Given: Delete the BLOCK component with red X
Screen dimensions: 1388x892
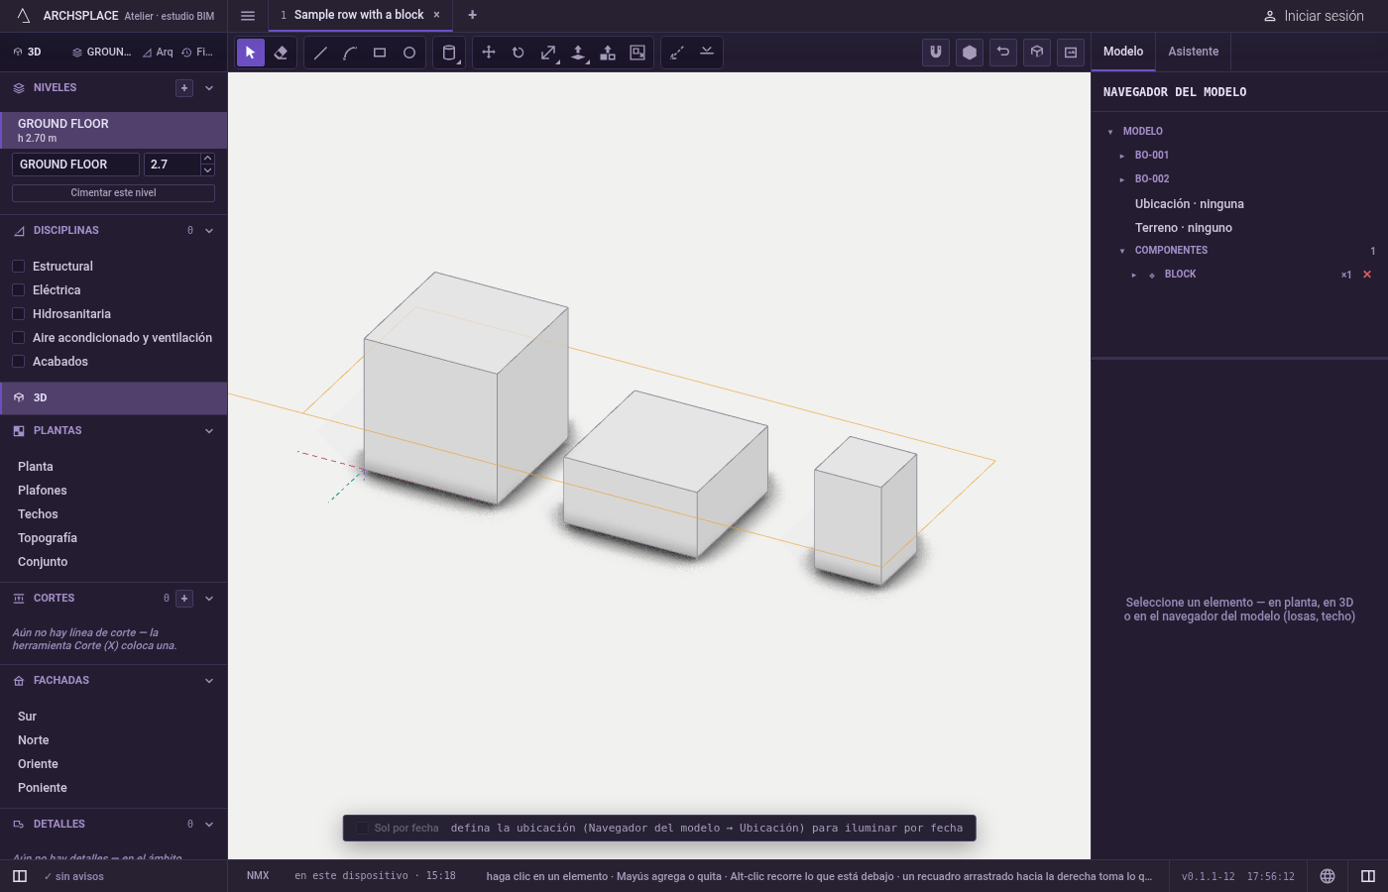Looking at the screenshot, I should pyautogui.click(x=1367, y=275).
